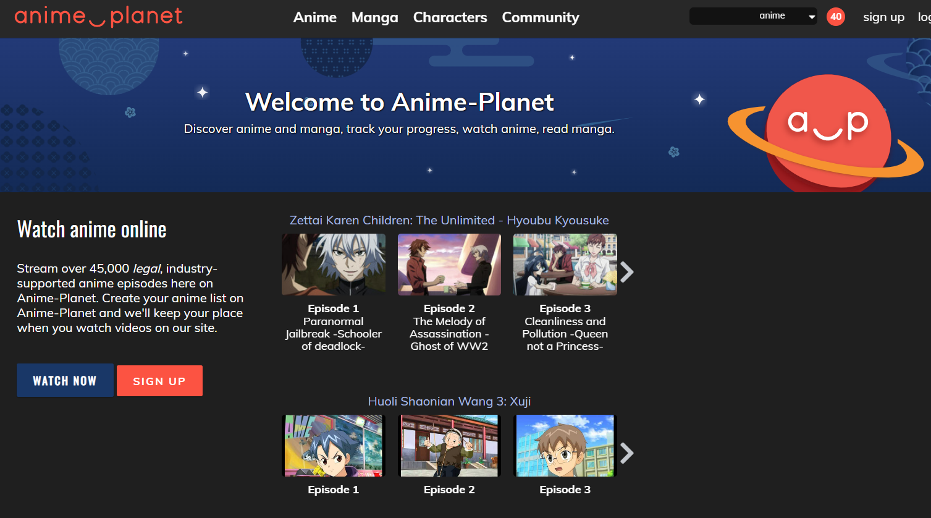Click the 'Watch anime online' heading

point(92,229)
